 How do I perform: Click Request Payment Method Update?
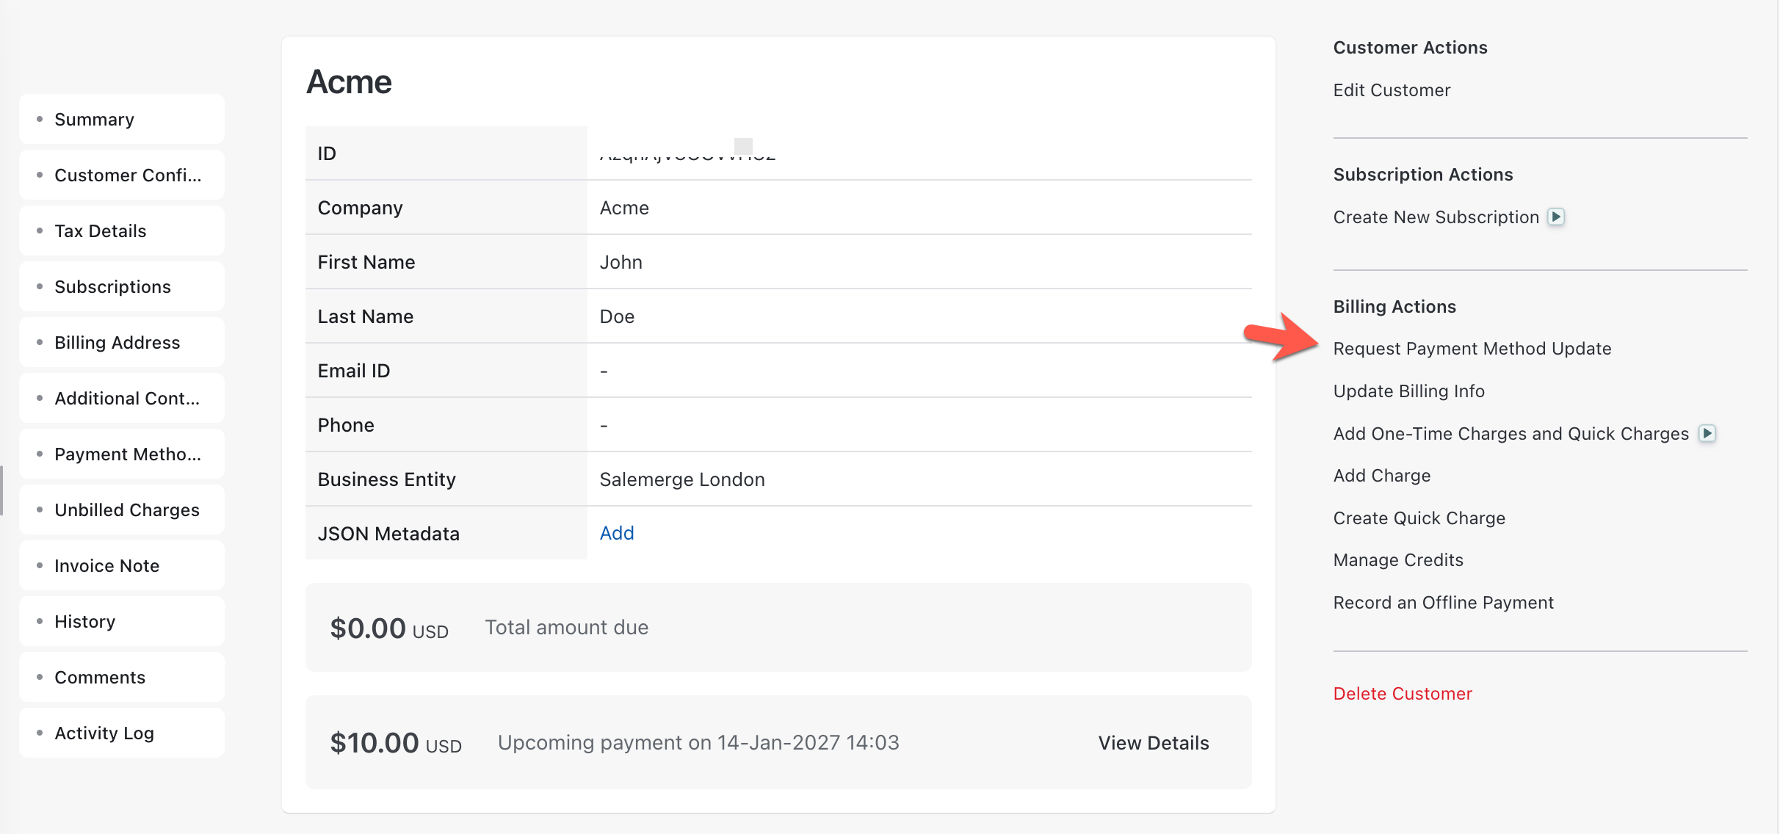(1472, 349)
